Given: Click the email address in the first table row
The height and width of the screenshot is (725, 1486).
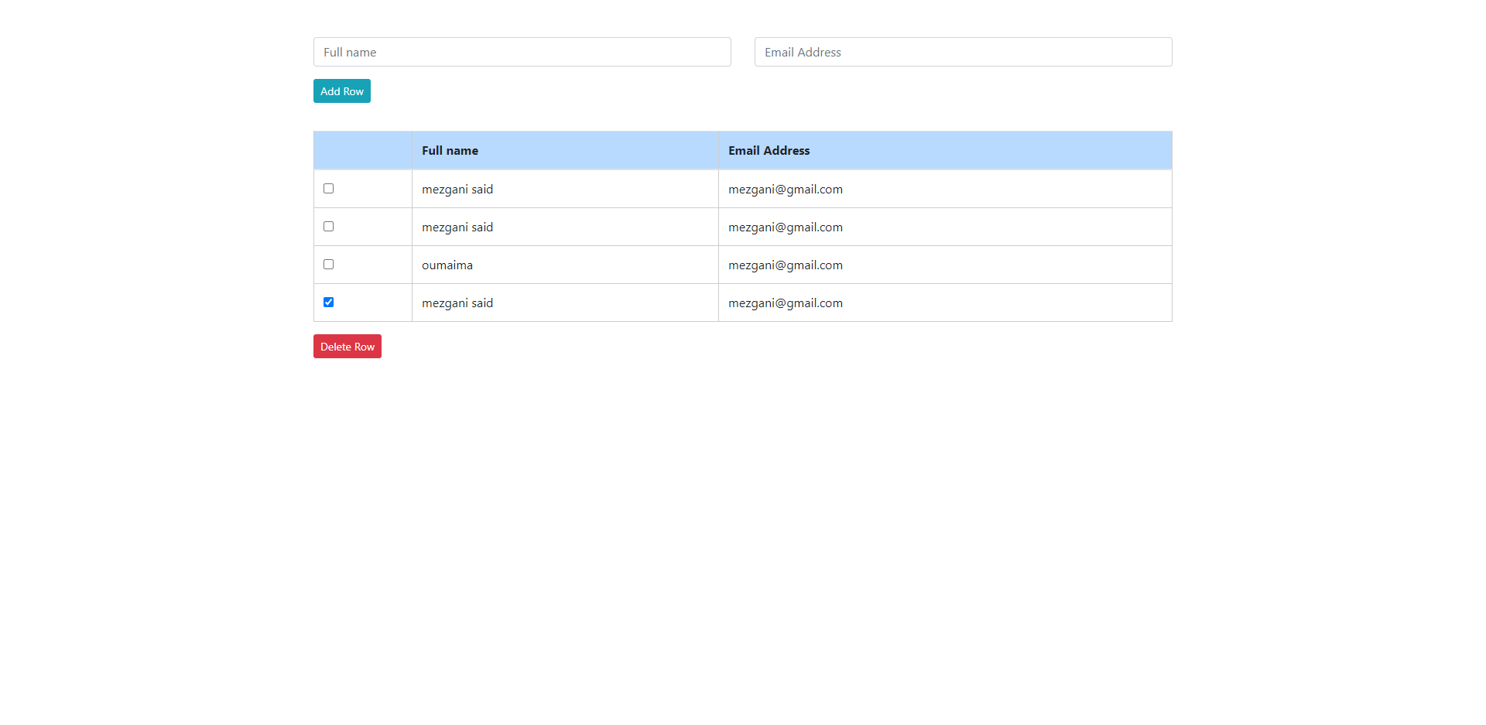Looking at the screenshot, I should pyautogui.click(x=785, y=190).
